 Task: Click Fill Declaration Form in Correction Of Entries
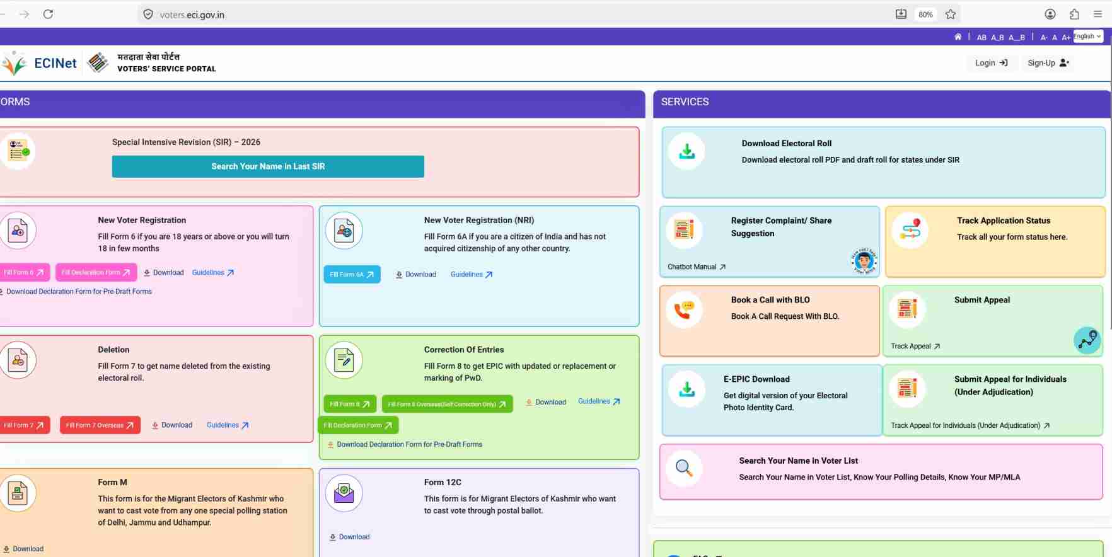pos(358,425)
